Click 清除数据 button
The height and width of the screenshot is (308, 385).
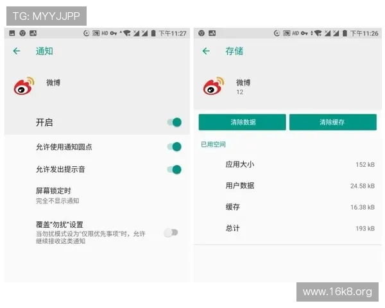pyautogui.click(x=242, y=122)
